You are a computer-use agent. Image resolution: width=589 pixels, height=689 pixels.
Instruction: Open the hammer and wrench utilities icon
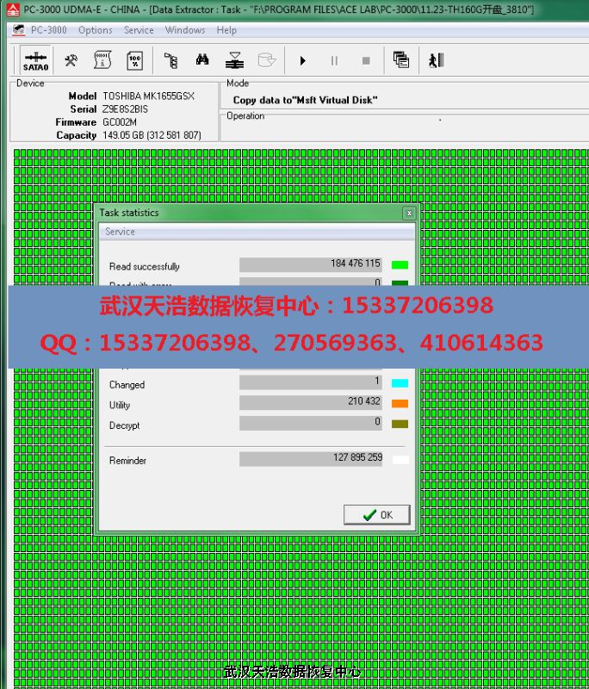pyautogui.click(x=71, y=60)
